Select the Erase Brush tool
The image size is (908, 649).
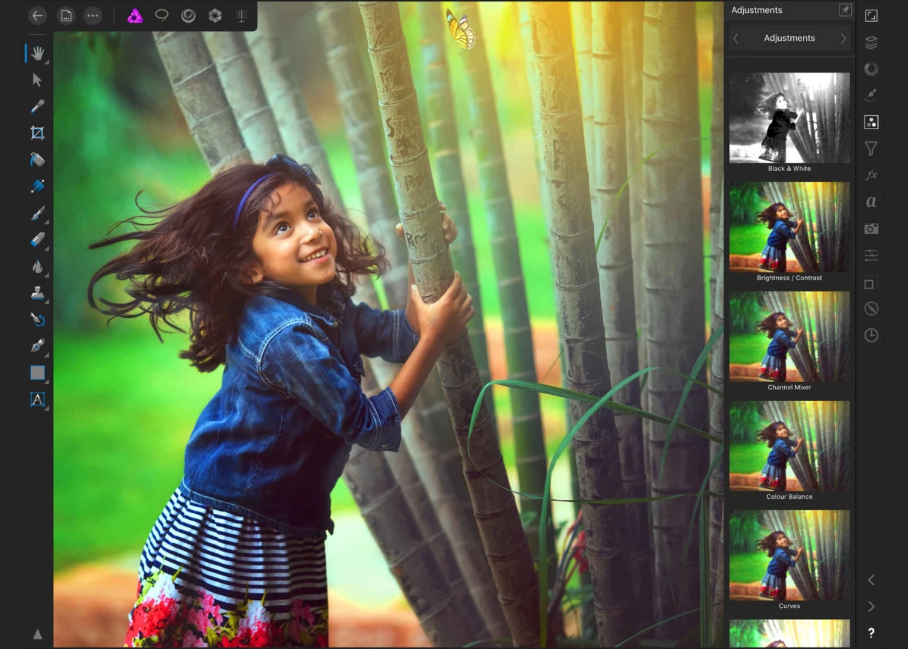[x=37, y=240]
